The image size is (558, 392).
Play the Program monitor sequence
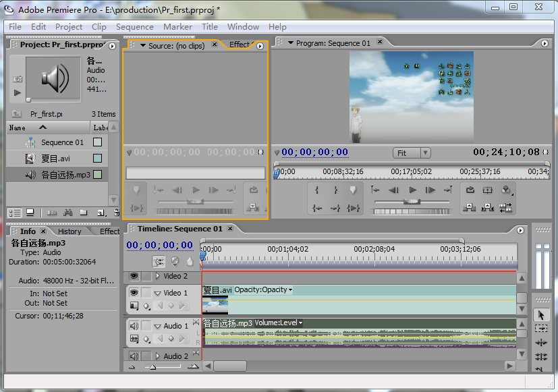[412, 190]
